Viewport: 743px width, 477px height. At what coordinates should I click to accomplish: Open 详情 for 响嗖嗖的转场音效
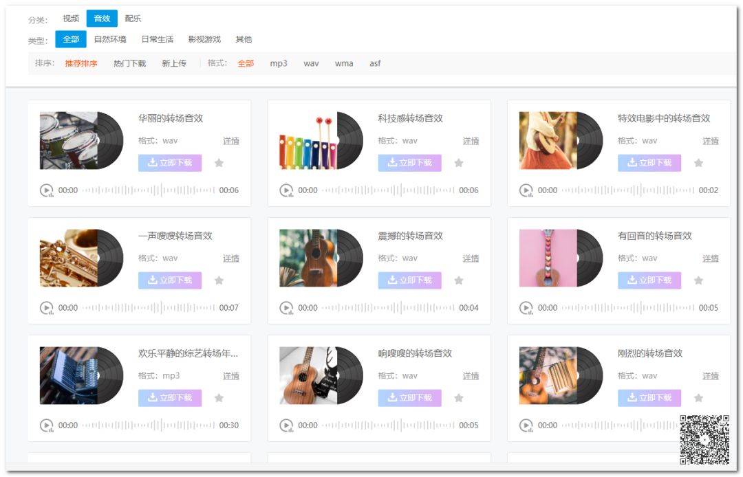click(x=471, y=376)
